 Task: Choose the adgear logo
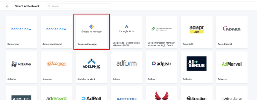tap(161, 64)
